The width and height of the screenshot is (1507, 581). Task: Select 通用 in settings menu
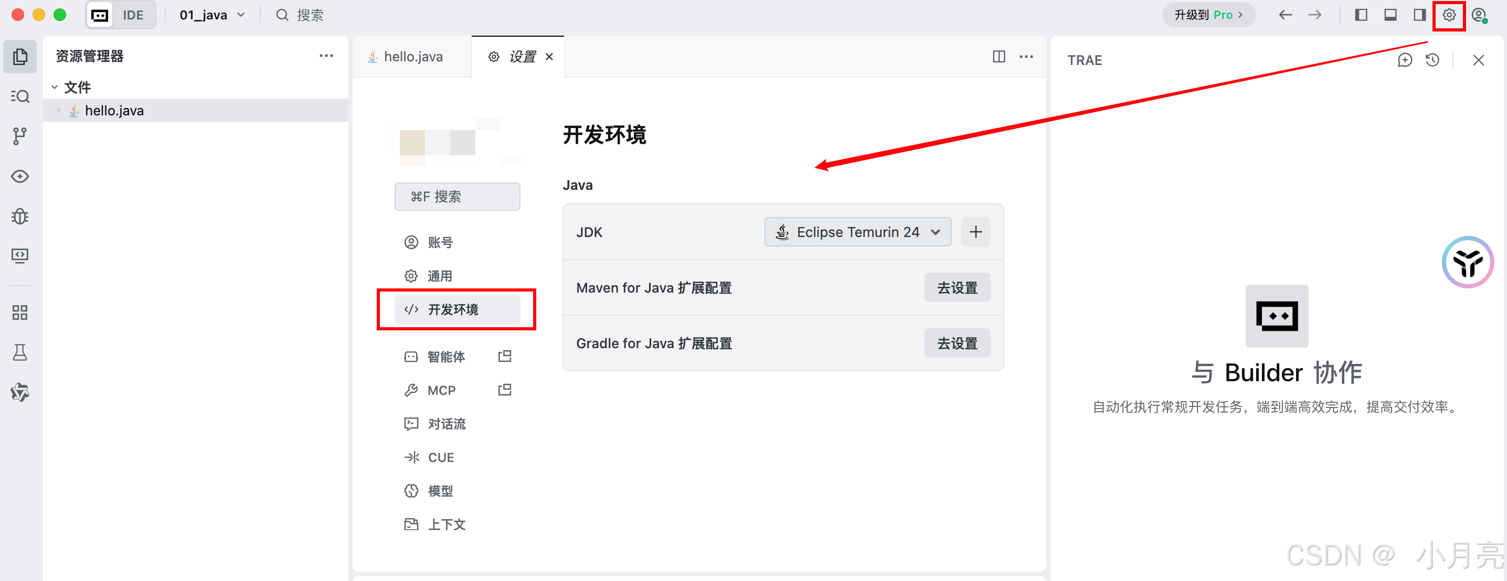click(x=439, y=276)
